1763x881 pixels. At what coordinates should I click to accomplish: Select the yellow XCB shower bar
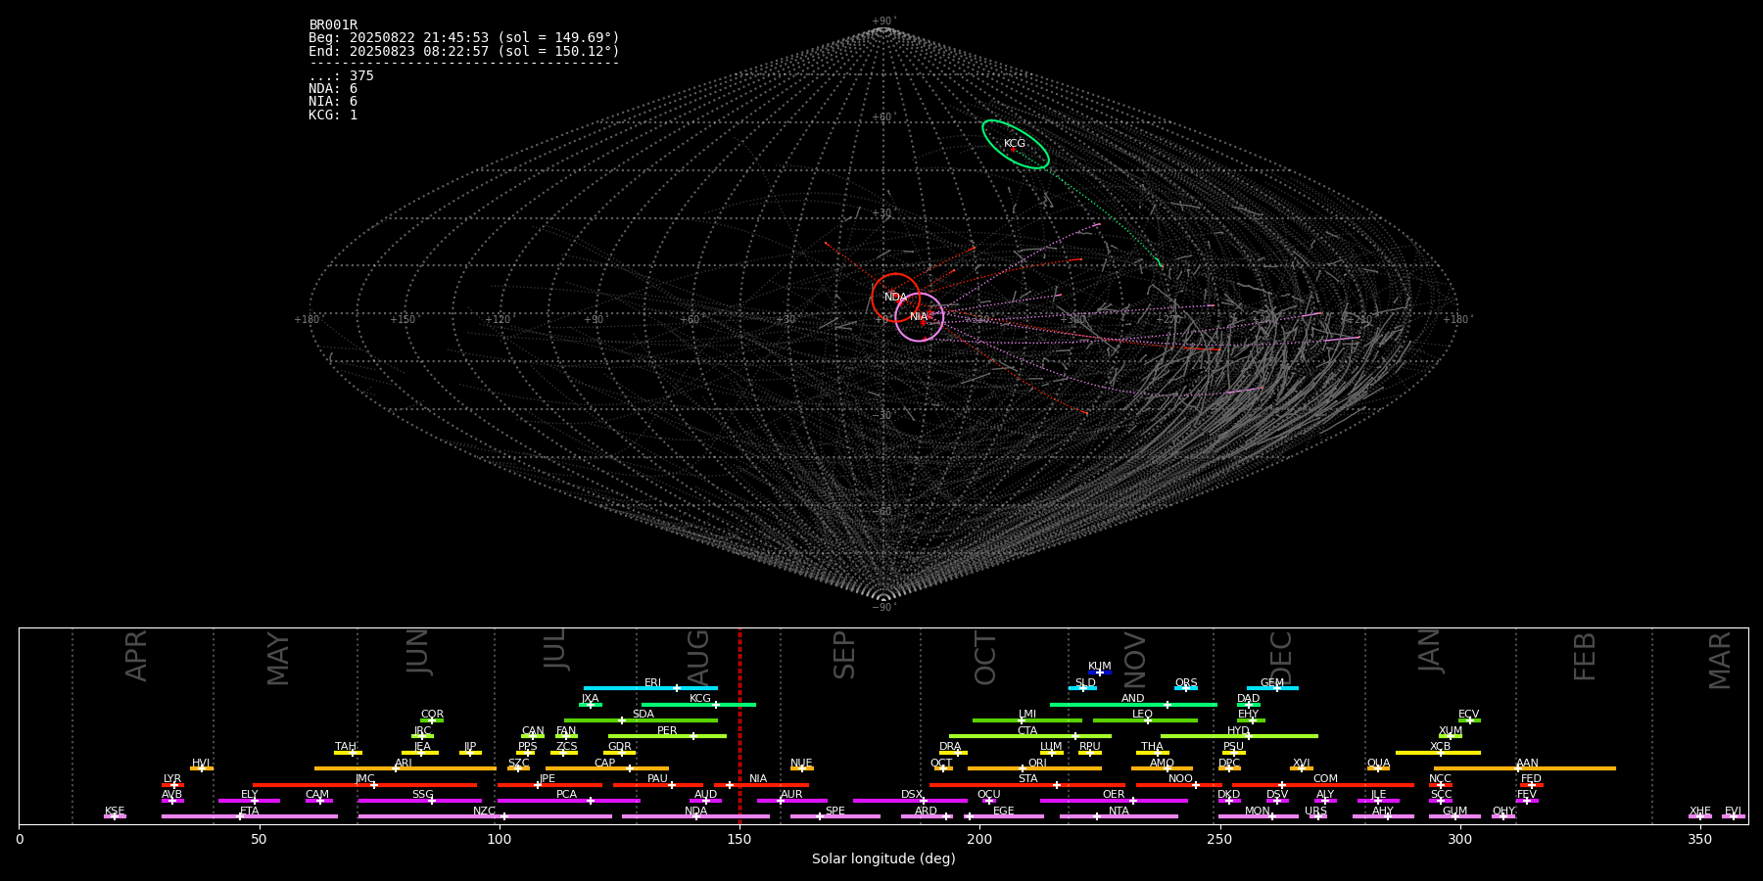pos(1438,752)
